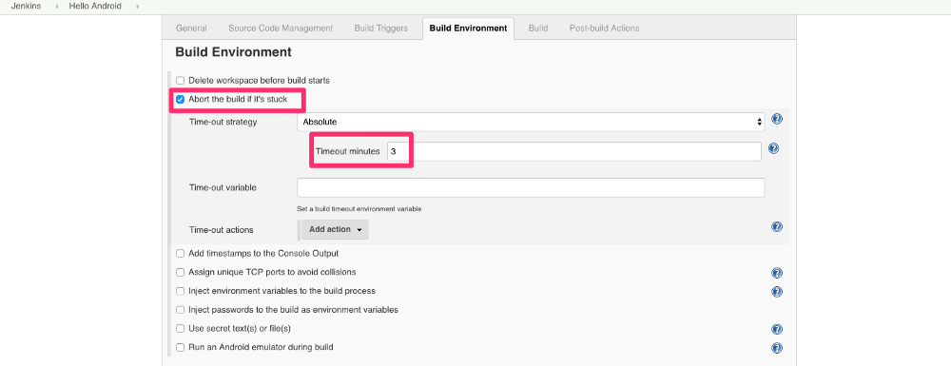Expand the Add action dropdown button
The image size is (951, 366).
[x=335, y=230]
